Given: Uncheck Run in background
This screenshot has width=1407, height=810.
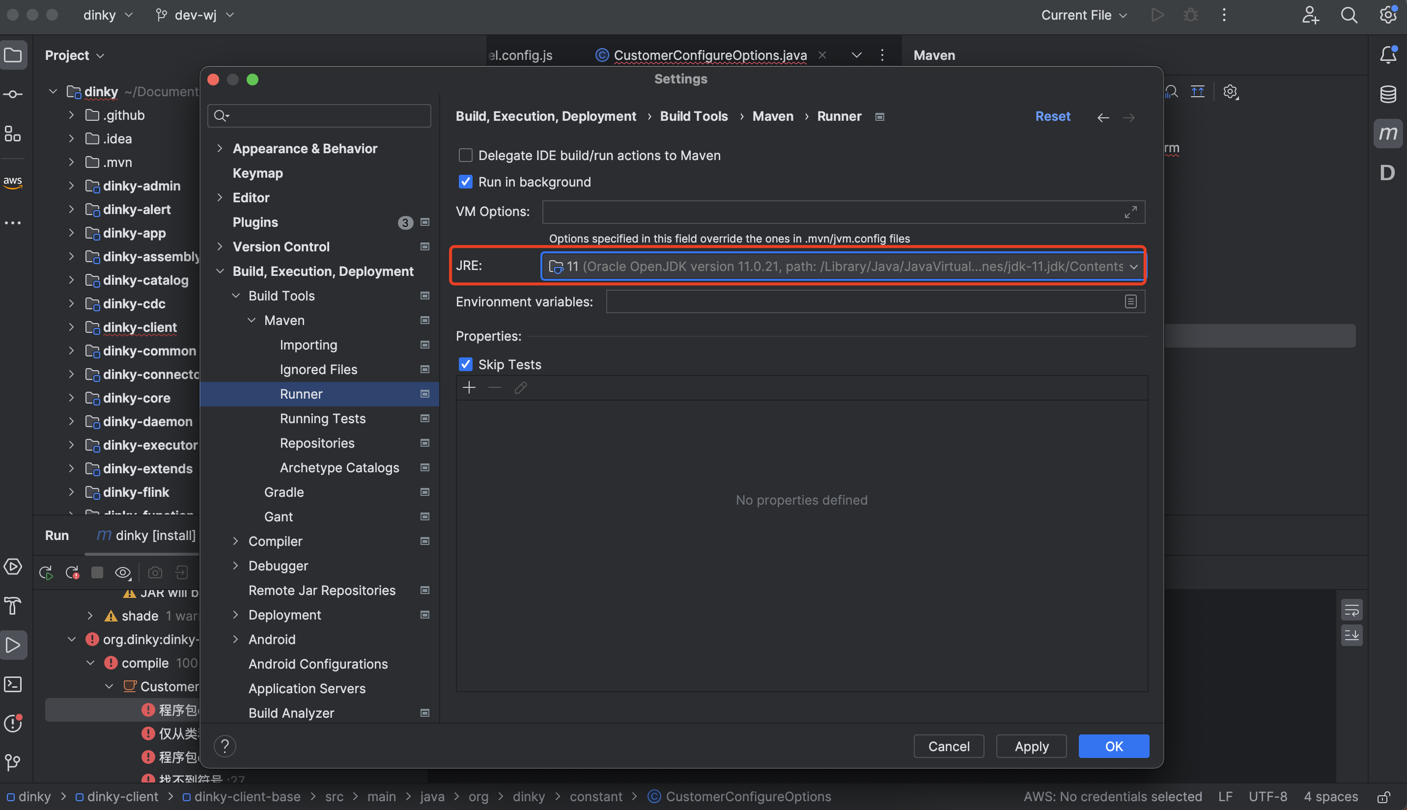Looking at the screenshot, I should coord(465,182).
